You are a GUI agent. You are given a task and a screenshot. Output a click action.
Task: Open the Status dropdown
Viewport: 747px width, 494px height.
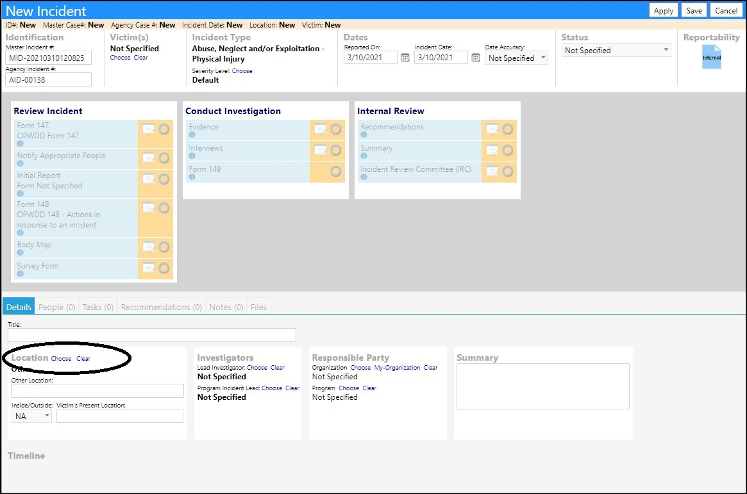click(616, 50)
